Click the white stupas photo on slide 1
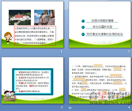 [45, 18]
